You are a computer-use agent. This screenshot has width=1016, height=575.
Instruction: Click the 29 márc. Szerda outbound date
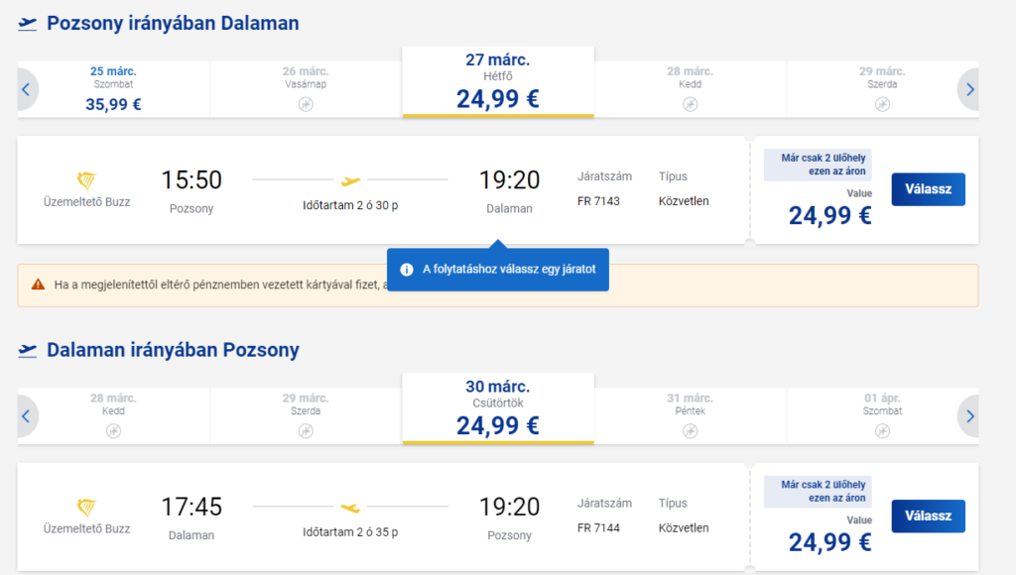[x=882, y=88]
